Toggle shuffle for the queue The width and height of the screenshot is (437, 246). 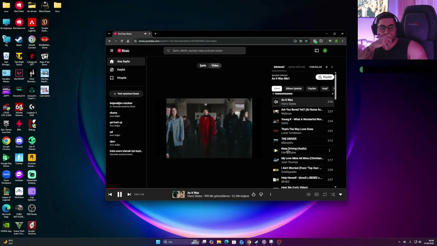coord(333,194)
